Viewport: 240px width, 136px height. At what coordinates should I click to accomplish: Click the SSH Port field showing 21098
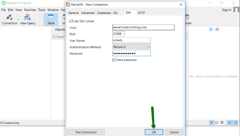click(119, 34)
